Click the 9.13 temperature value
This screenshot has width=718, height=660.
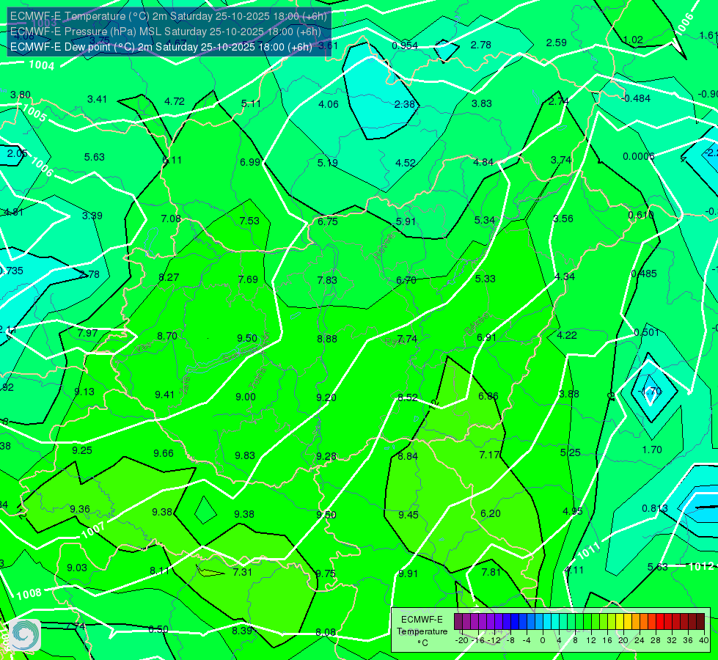(x=85, y=392)
